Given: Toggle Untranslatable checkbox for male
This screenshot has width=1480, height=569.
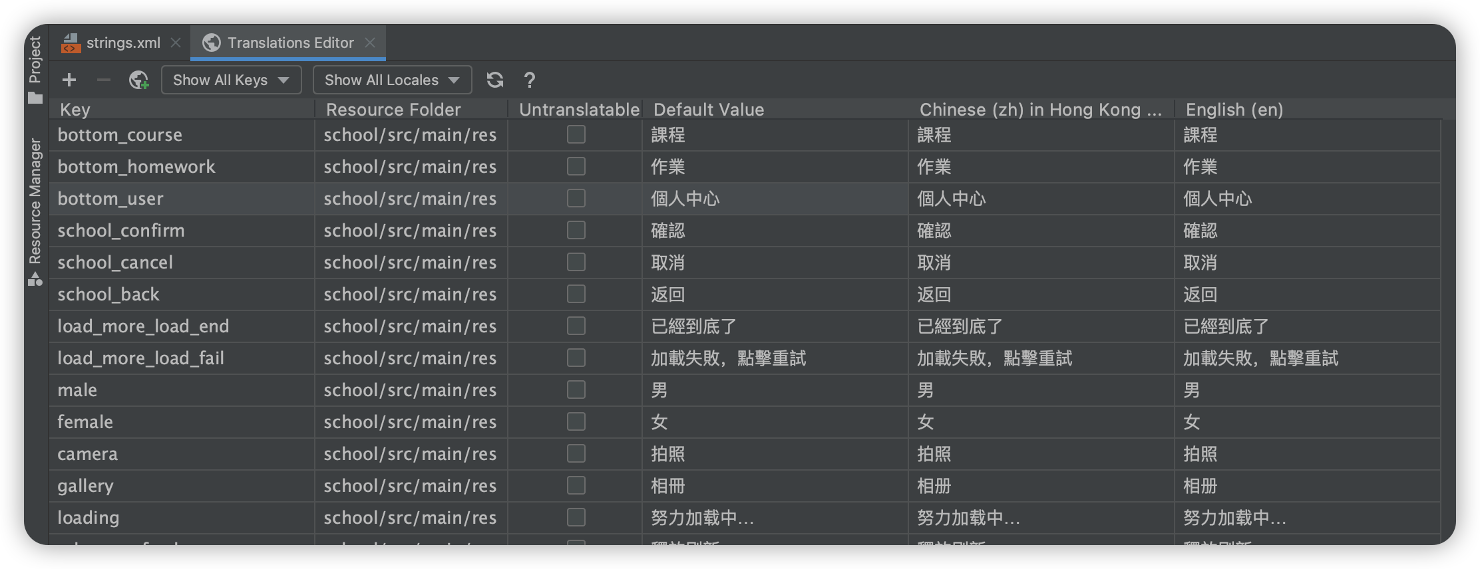Looking at the screenshot, I should 576,390.
